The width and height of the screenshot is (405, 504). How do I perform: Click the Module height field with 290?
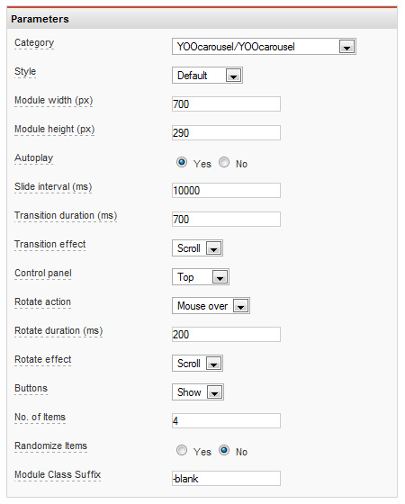226,133
